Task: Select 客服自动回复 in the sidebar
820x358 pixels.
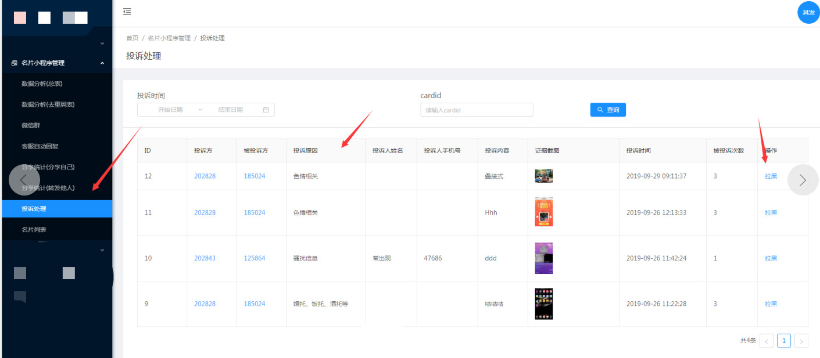Action: pyautogui.click(x=40, y=146)
